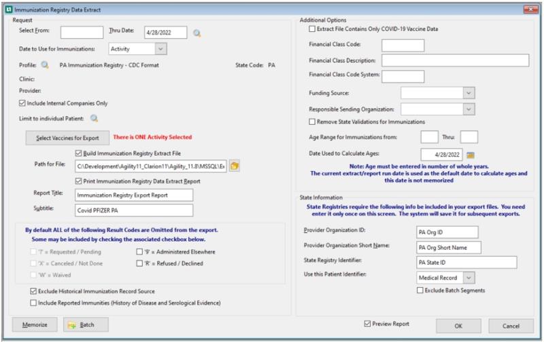Open Date to Use for Immunizations dropdown
The height and width of the screenshot is (342, 544).
[x=160, y=49]
